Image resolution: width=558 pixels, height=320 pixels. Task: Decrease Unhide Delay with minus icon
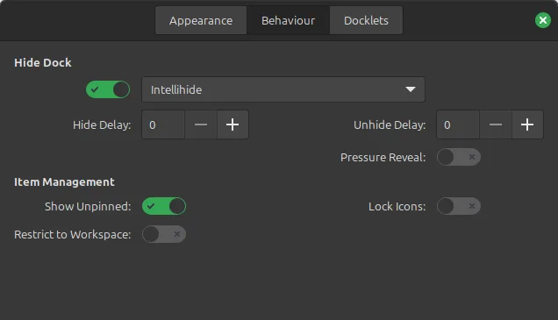[x=496, y=124]
